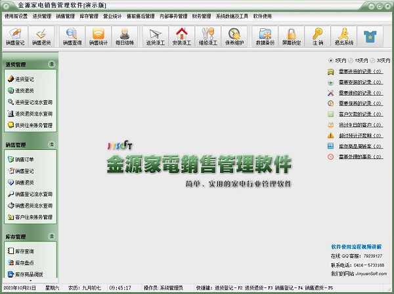
Task: Click the 屏幕锁定 lock icon
Action: (292, 36)
